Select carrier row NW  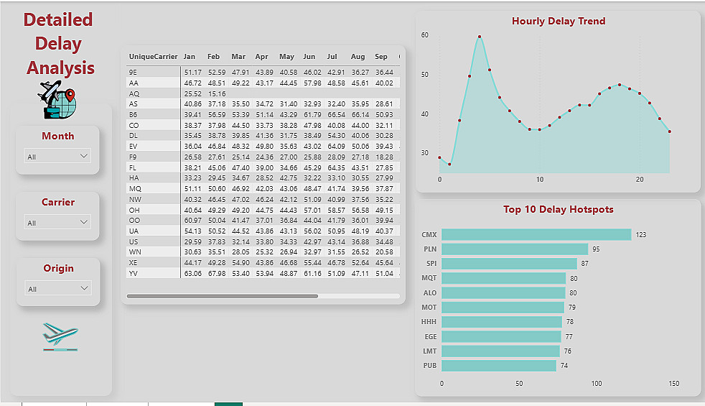click(x=263, y=199)
